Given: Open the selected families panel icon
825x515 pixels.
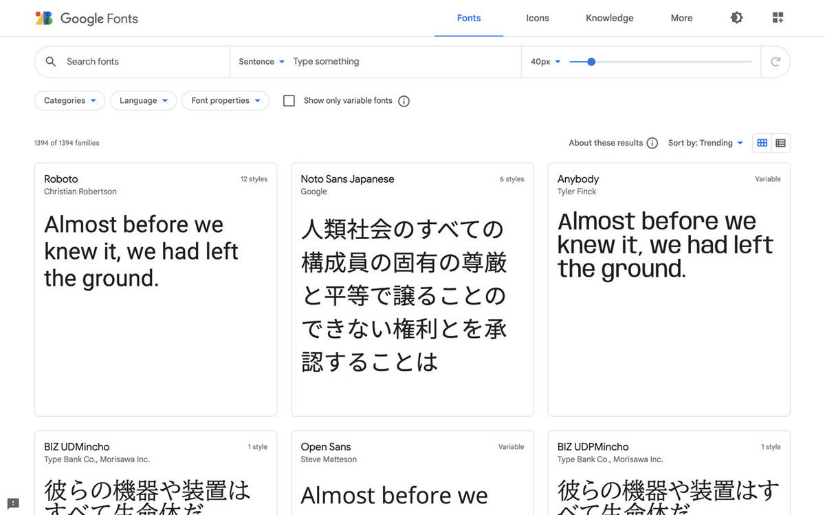Looking at the screenshot, I should coord(778,18).
